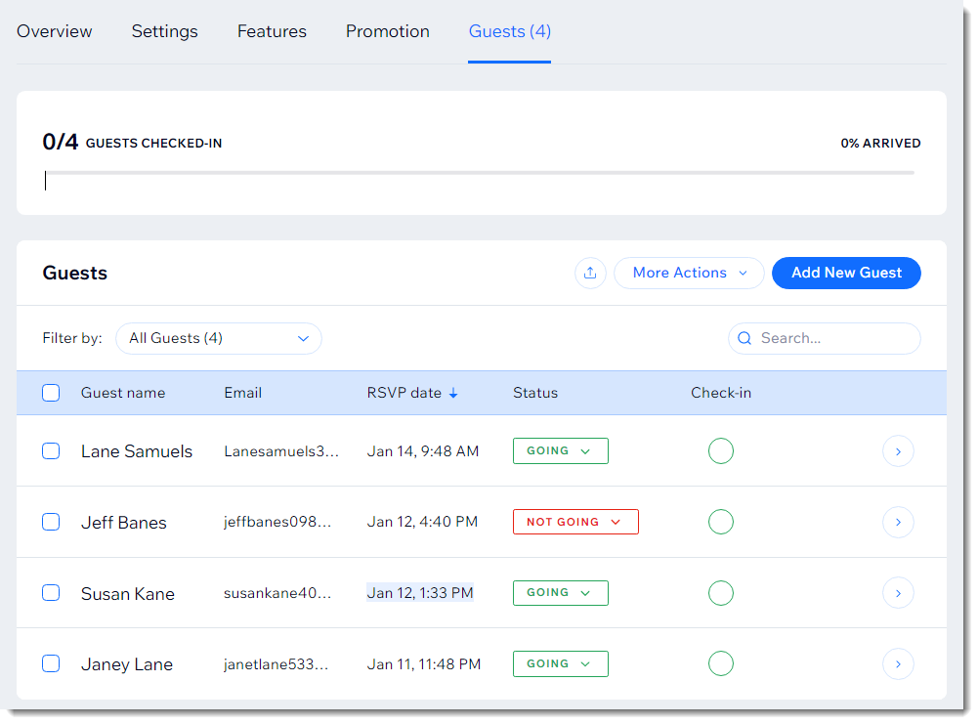Image resolution: width=978 pixels, height=724 pixels.
Task: Open Janey Lane GOING status dropdown
Action: [560, 663]
